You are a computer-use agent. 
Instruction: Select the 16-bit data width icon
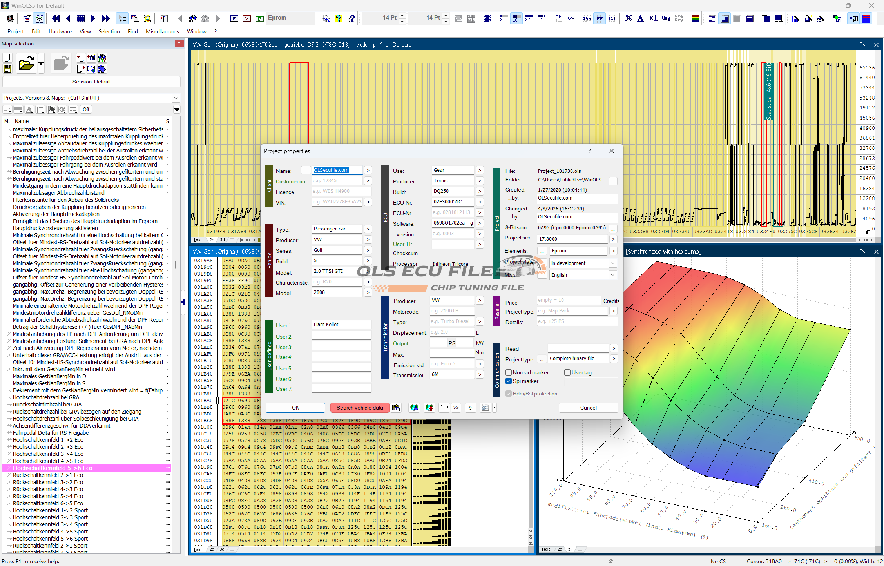coord(515,18)
